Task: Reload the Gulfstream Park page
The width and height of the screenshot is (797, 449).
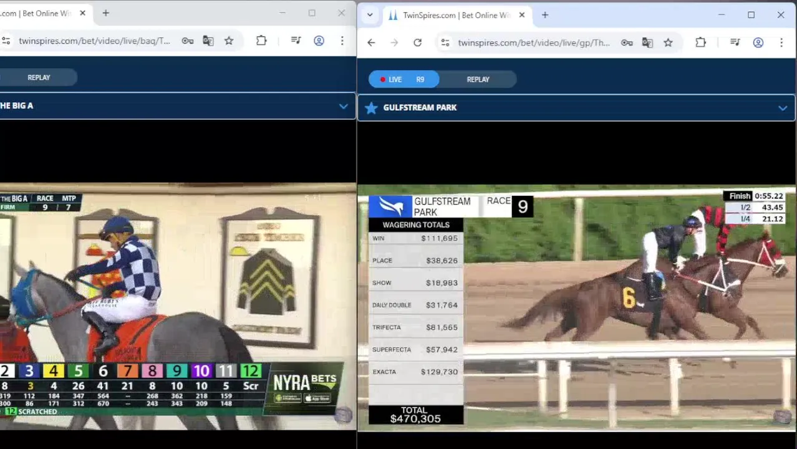Action: (417, 42)
